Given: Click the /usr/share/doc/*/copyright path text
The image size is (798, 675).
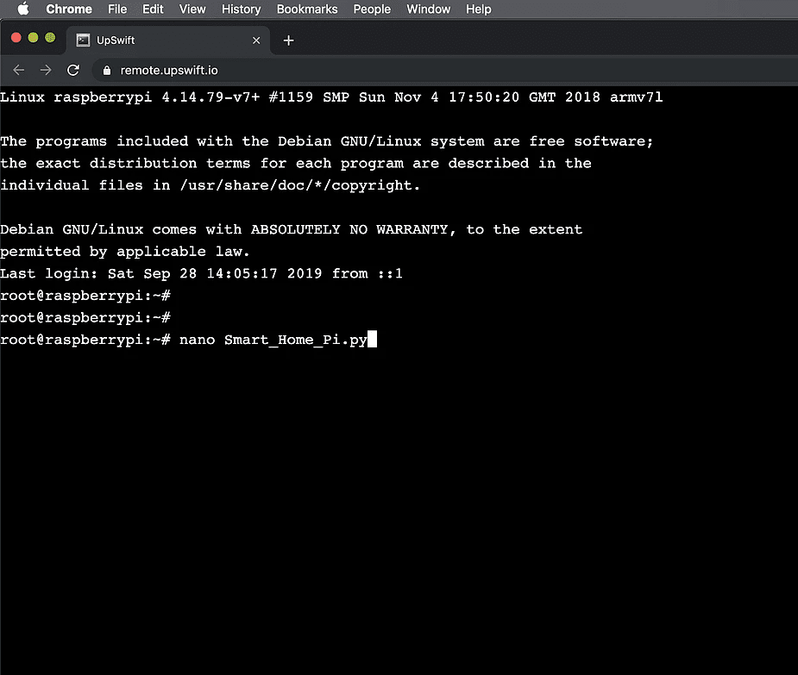Looking at the screenshot, I should [x=299, y=185].
